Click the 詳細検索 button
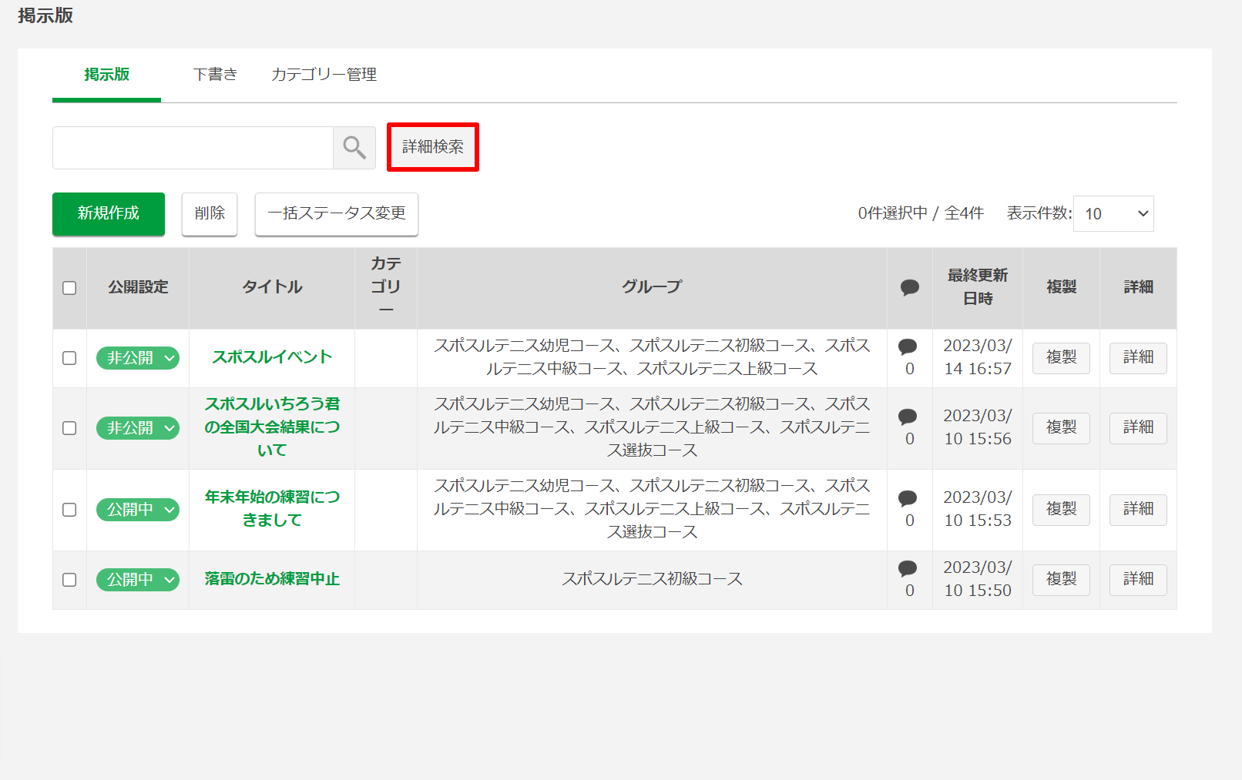Image resolution: width=1242 pixels, height=780 pixels. pyautogui.click(x=433, y=147)
